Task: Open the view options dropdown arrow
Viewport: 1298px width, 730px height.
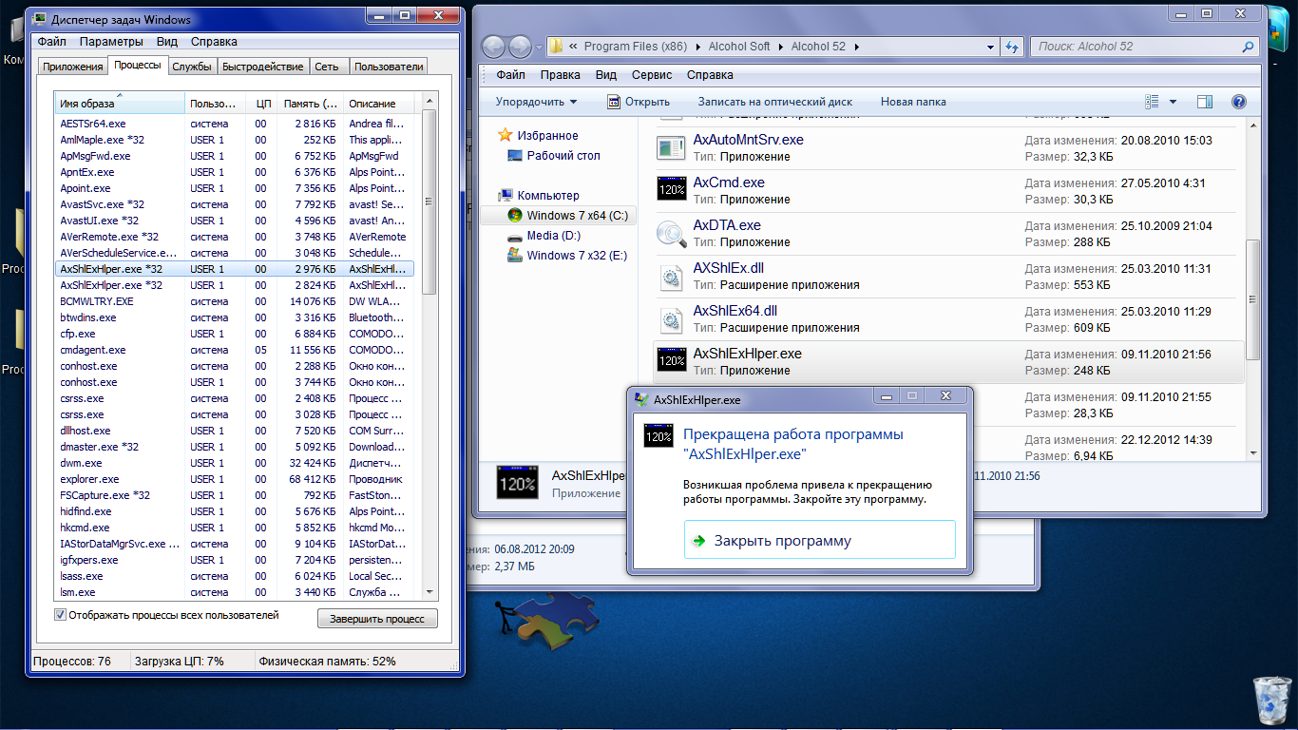Action: click(1173, 102)
